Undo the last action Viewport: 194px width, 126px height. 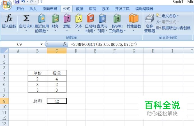tap(23, 2)
